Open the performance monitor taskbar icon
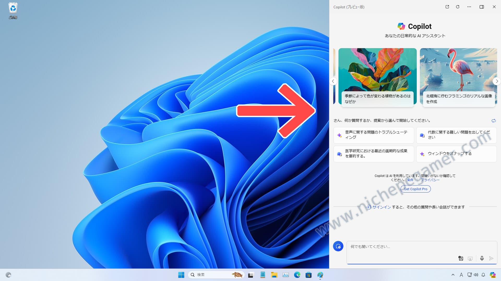The image size is (501, 281). pyautogui.click(x=286, y=275)
